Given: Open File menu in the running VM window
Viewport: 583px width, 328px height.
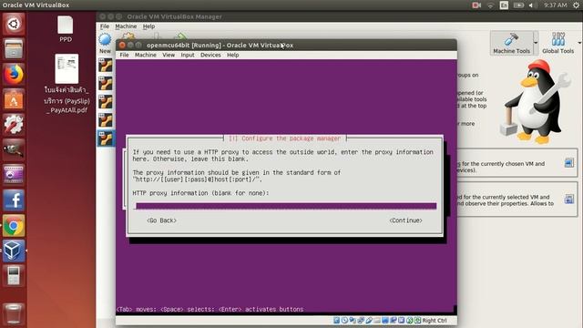Looking at the screenshot, I should click(124, 55).
